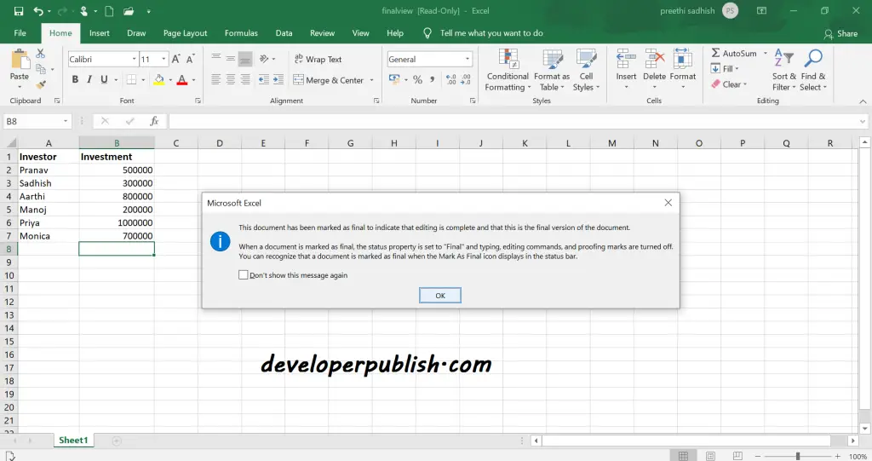Image resolution: width=872 pixels, height=461 pixels.
Task: Open Find & Select magnifier icon
Action: point(813,58)
